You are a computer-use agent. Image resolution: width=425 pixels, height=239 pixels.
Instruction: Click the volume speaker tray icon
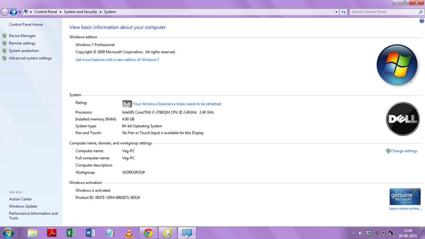click(361, 233)
